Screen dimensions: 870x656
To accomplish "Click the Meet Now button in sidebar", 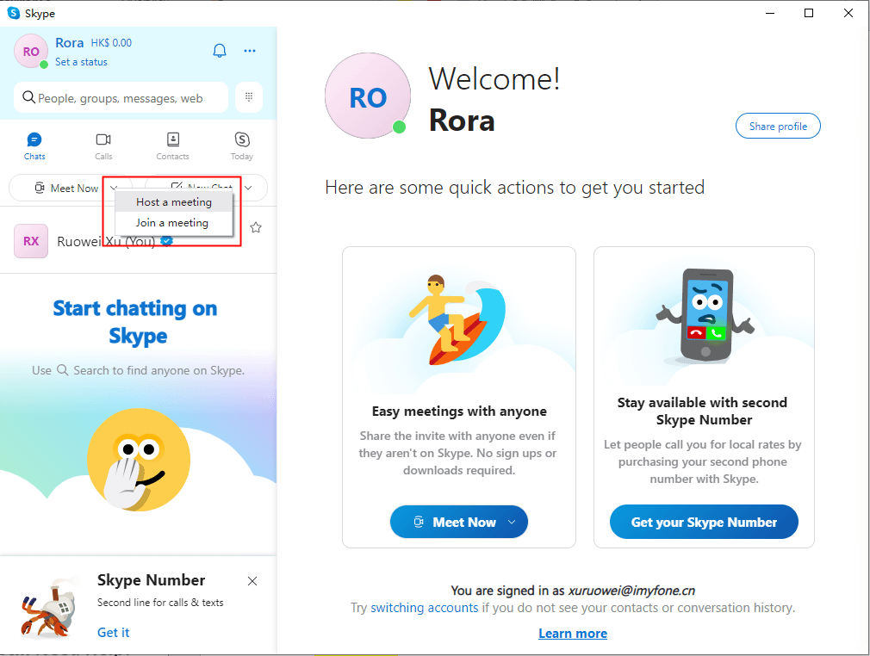I will (x=66, y=188).
